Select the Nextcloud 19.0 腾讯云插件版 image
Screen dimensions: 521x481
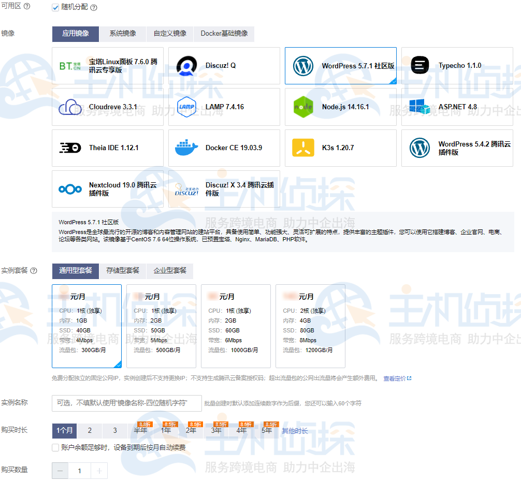click(x=107, y=190)
